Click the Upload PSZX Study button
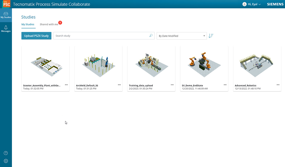285x167 pixels. (x=36, y=36)
